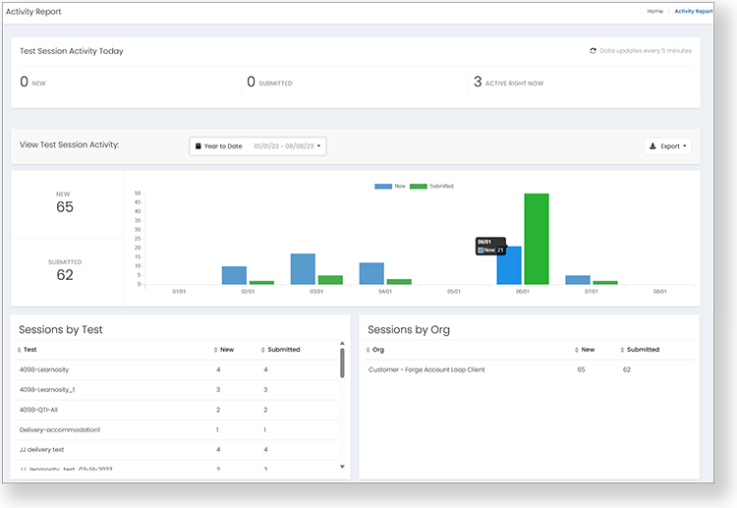This screenshot has width=737, height=508.
Task: Sort Sessions by Org by Org column
Action: tap(378, 350)
